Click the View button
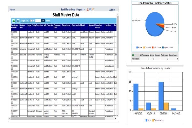The height and width of the screenshot is (128, 192). tap(48, 21)
